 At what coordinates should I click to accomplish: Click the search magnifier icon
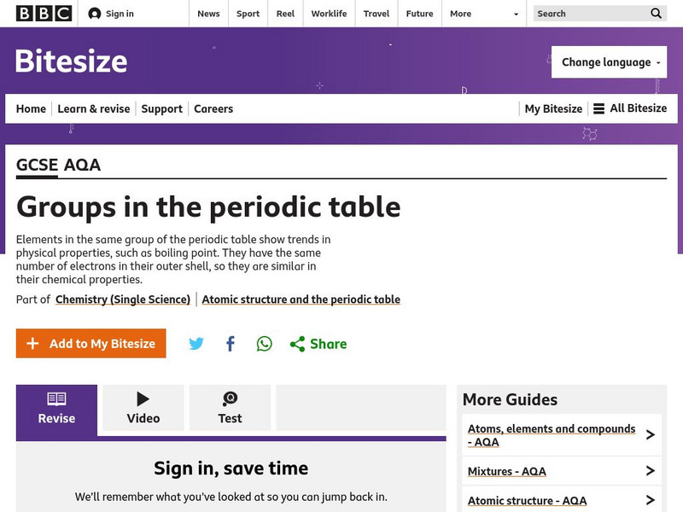(656, 14)
